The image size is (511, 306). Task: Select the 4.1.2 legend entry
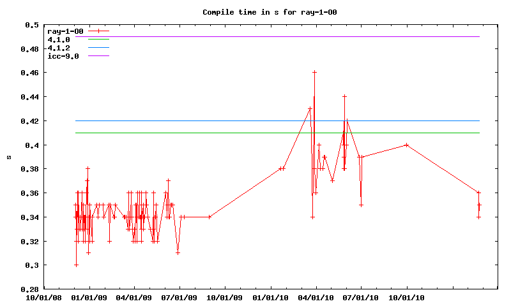tap(59, 48)
